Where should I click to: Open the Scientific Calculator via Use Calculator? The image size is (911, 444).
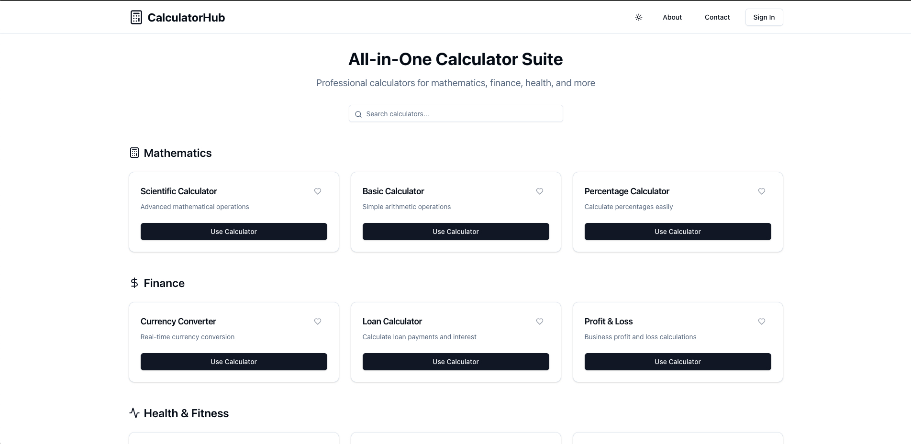pos(234,232)
